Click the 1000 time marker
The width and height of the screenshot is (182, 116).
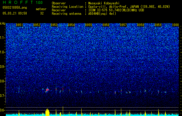pos(175,25)
